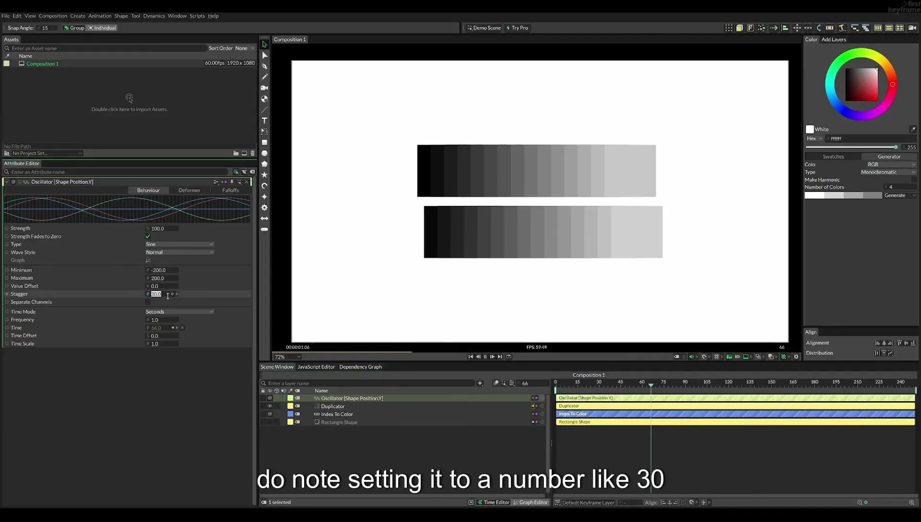Open the Demo Scene button
The image size is (921, 522).
click(484, 28)
